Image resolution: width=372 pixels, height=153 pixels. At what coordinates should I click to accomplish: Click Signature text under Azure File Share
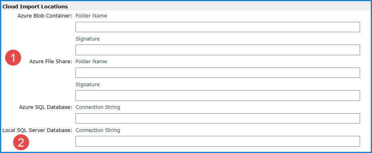point(87,84)
